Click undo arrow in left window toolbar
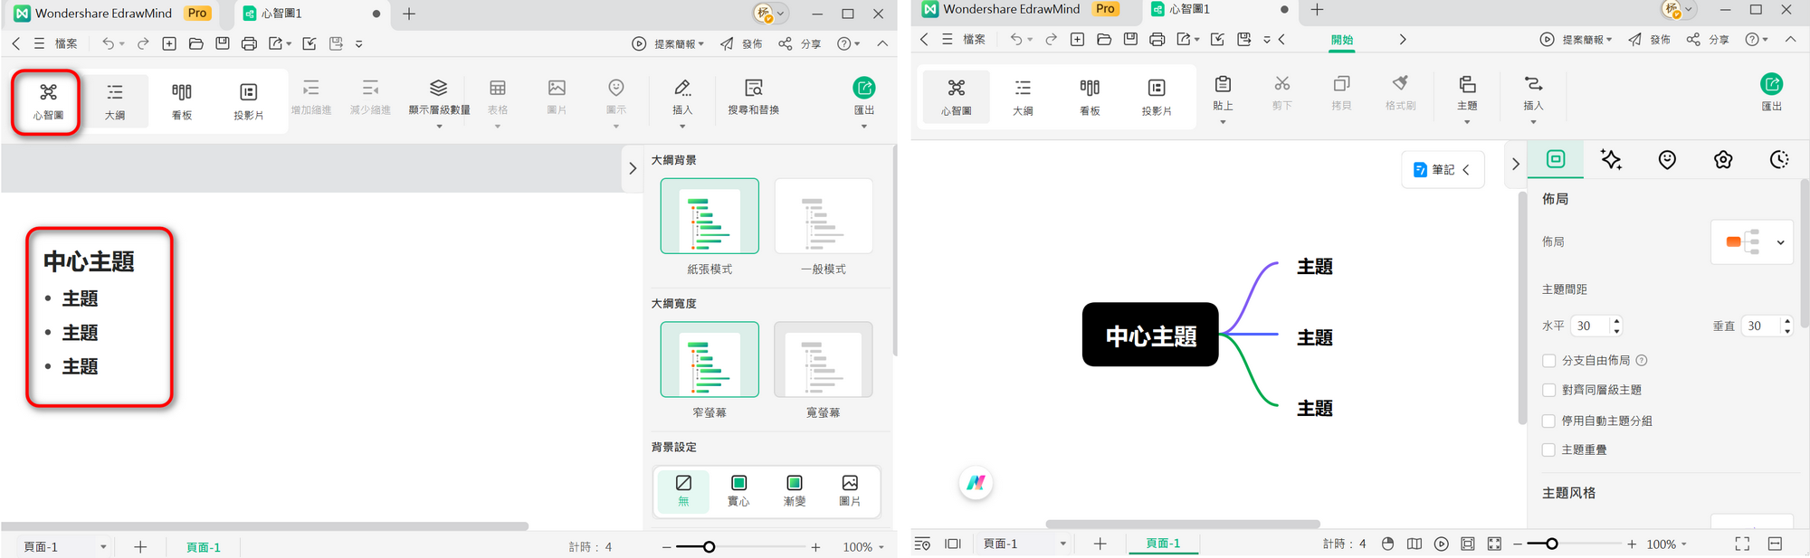 [108, 43]
